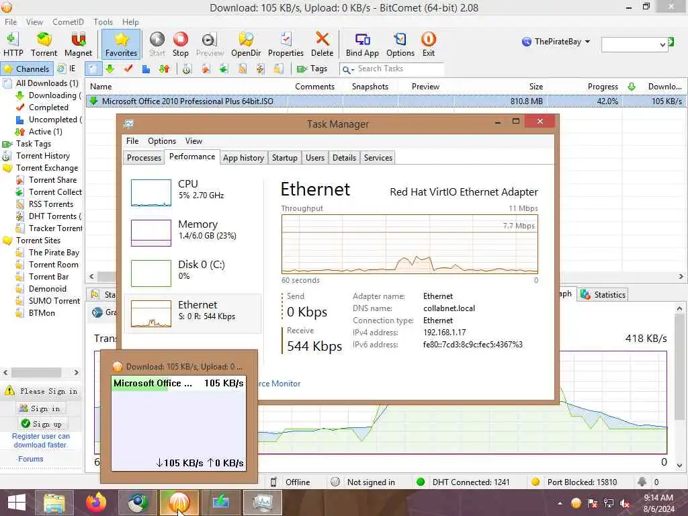Filter by downloading green arrow icon
The height and width of the screenshot is (516, 688).
110,69
